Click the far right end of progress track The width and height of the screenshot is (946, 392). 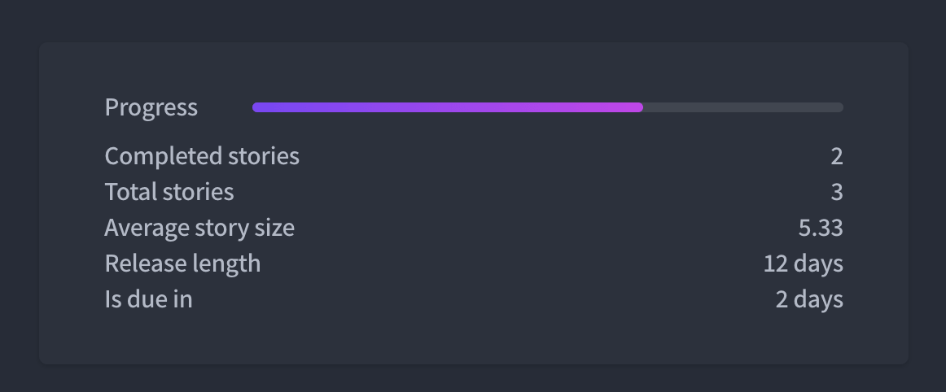point(839,107)
